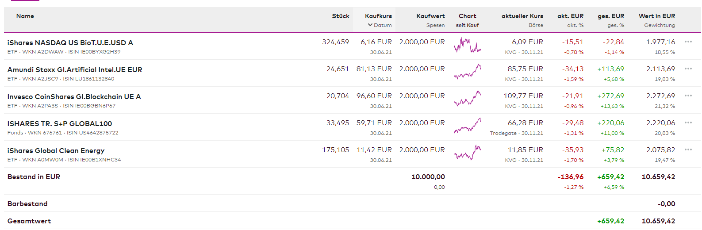Click the Amundi Artificial Intel sparkline chart

click(x=467, y=73)
